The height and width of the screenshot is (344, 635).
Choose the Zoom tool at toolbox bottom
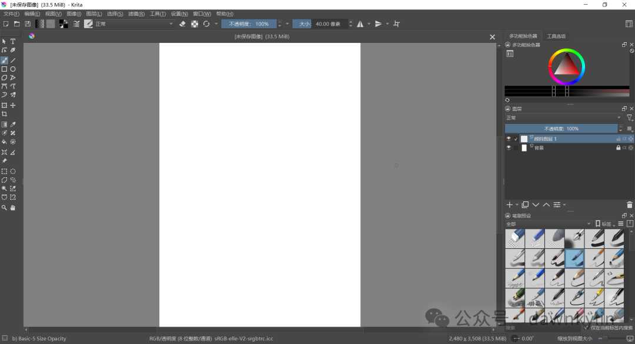point(4,207)
